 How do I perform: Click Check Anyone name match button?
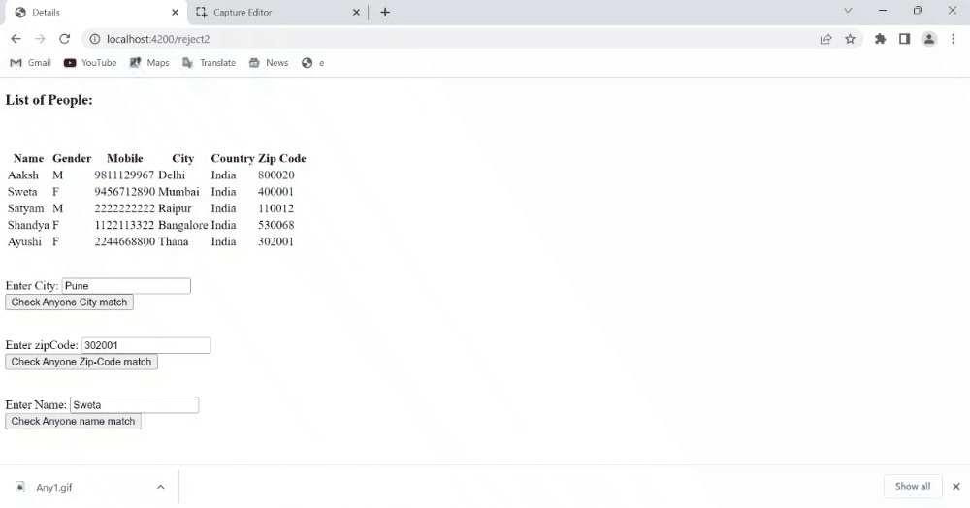pos(73,421)
